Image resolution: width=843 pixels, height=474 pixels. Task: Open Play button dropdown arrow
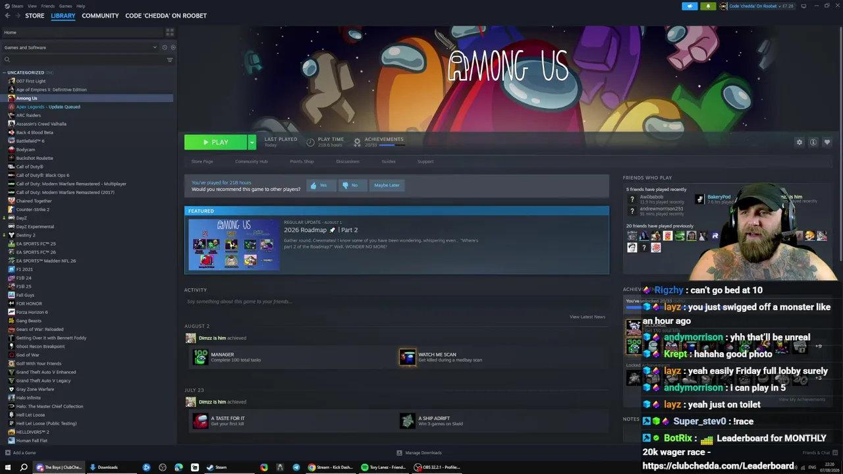(252, 142)
